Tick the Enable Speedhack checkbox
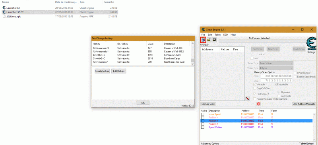This screenshot has height=145, width=318. 295,77
